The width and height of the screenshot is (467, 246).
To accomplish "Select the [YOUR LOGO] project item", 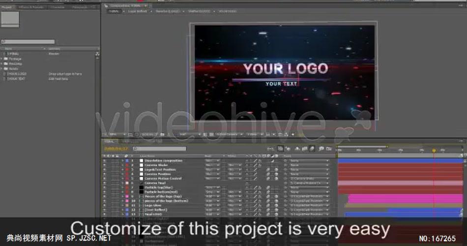I will tap(17, 73).
